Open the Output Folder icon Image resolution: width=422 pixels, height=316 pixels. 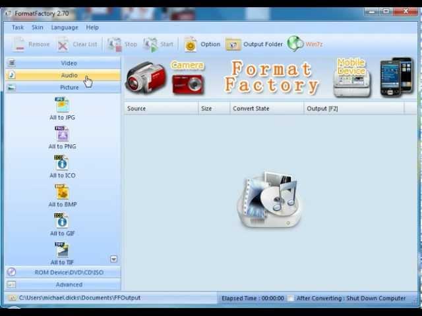233,44
